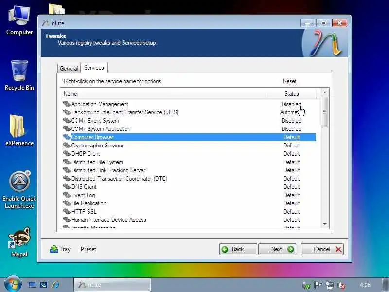Click the gear icon beside Distributed Link Tracking Server

pos(67,170)
